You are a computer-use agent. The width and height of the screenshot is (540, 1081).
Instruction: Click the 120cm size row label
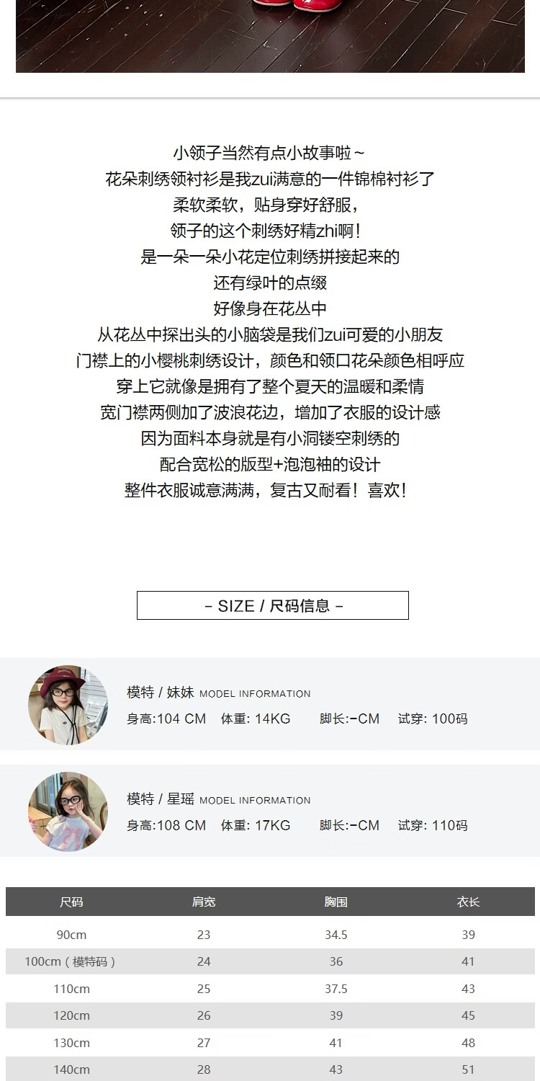pos(71,1015)
